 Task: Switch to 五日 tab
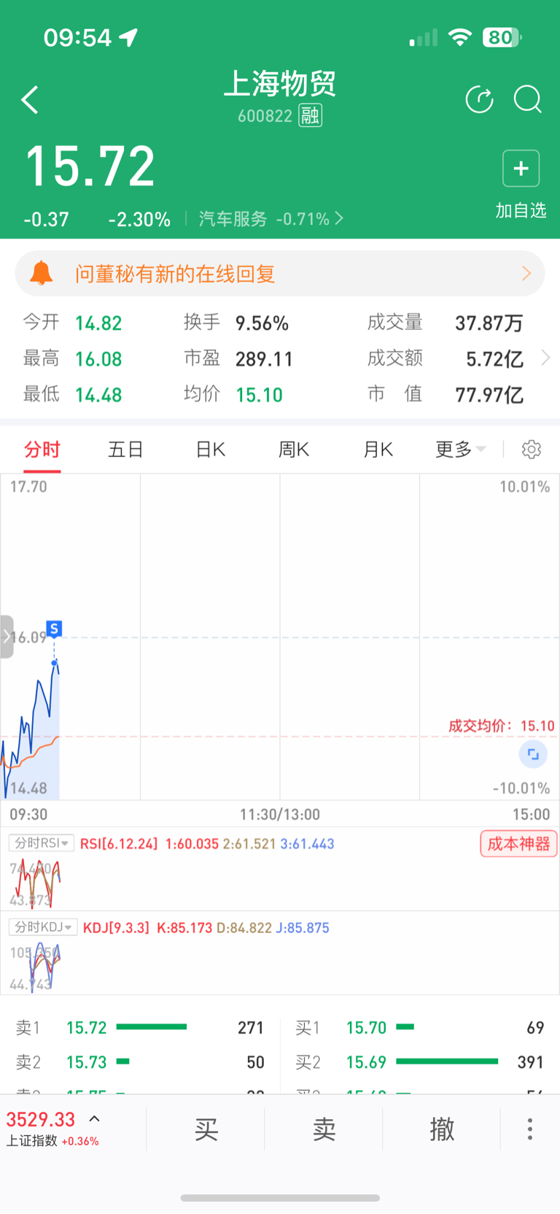(x=125, y=449)
